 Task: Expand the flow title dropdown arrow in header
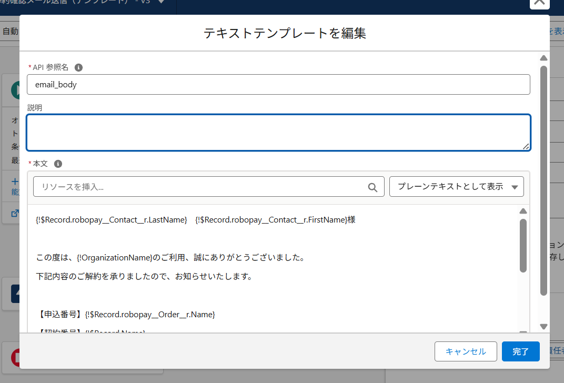coord(160,2)
